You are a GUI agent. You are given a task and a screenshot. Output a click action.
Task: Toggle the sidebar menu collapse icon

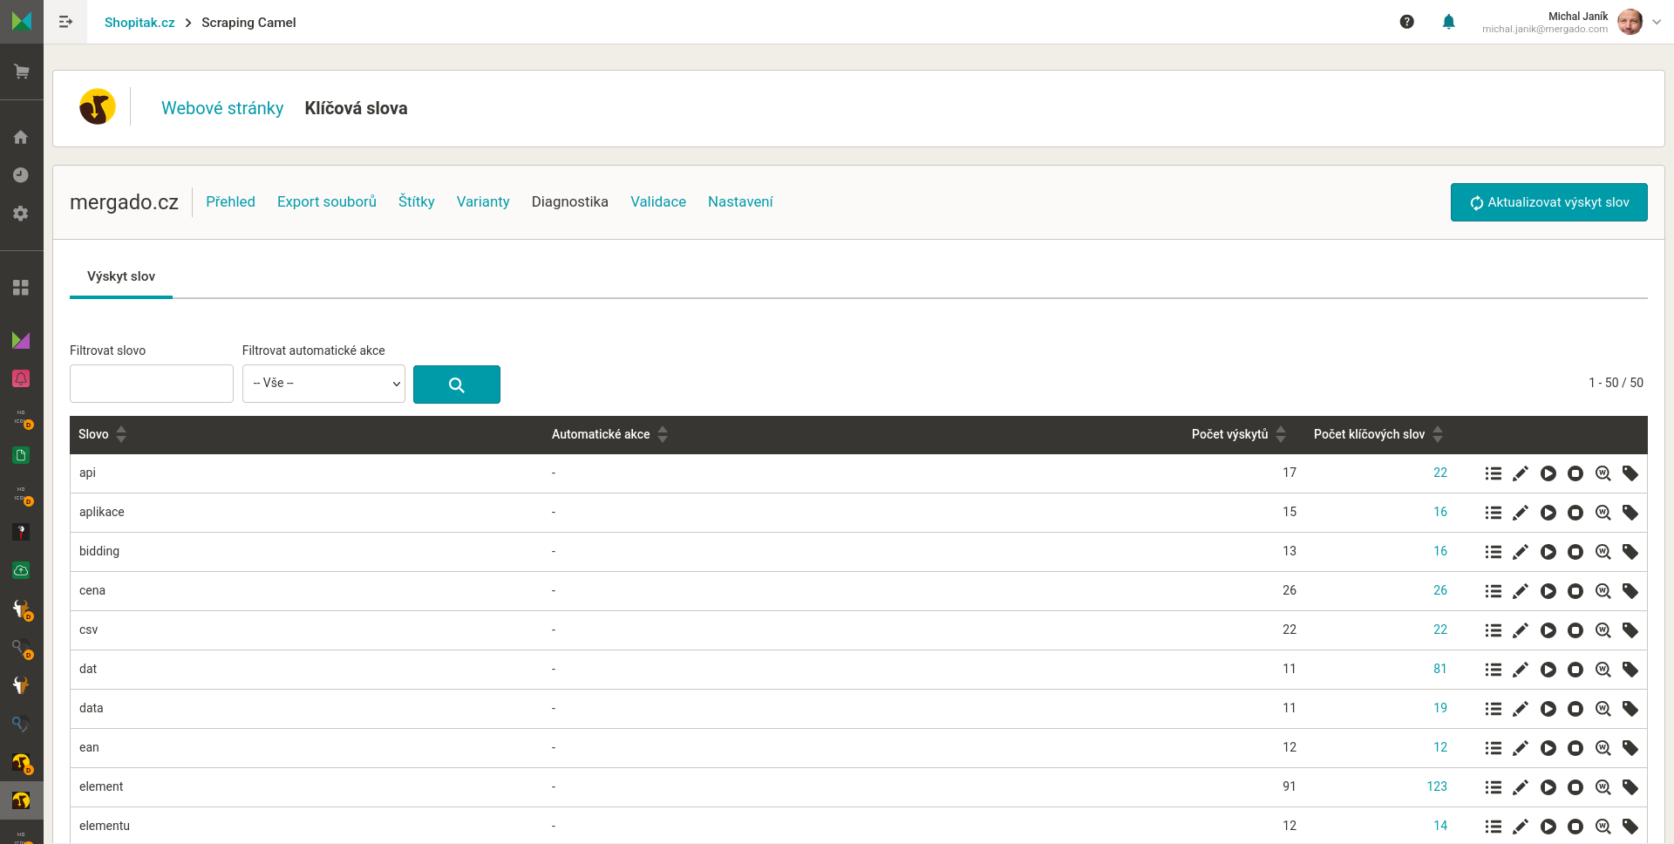click(65, 22)
